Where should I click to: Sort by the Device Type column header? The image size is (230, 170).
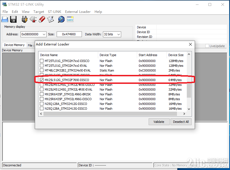coord(117,55)
